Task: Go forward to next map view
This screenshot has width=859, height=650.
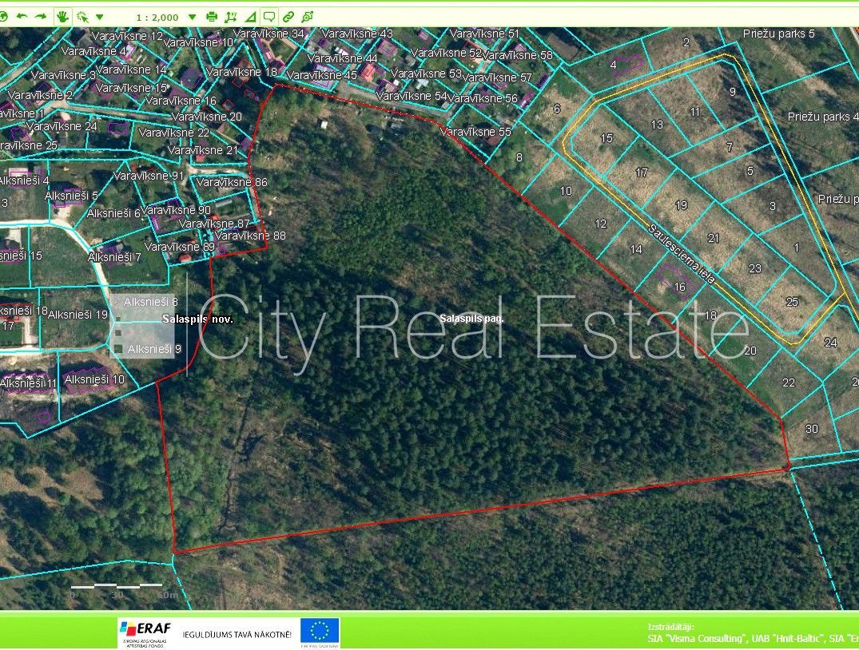Action: [x=41, y=16]
